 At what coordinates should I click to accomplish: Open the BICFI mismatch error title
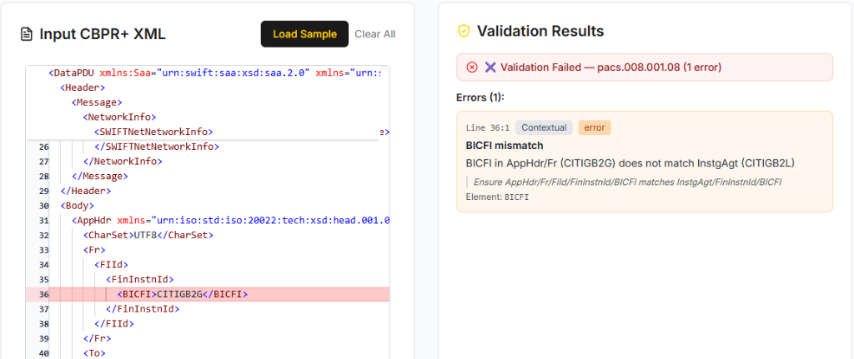[504, 145]
